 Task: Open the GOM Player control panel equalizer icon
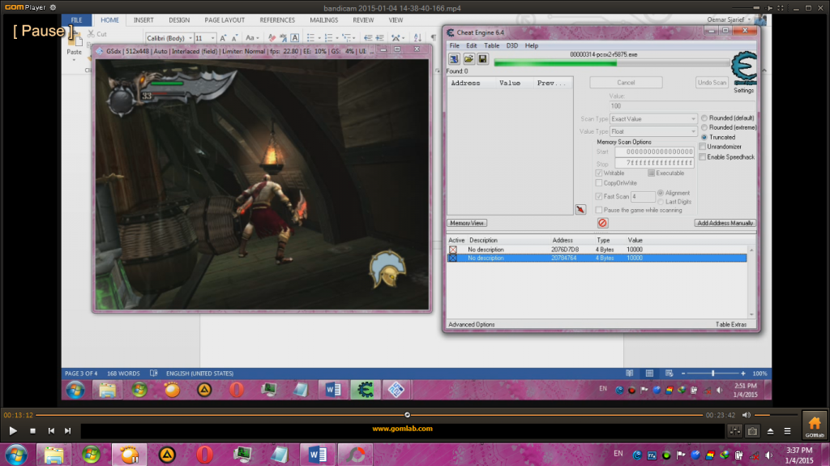tap(734, 432)
